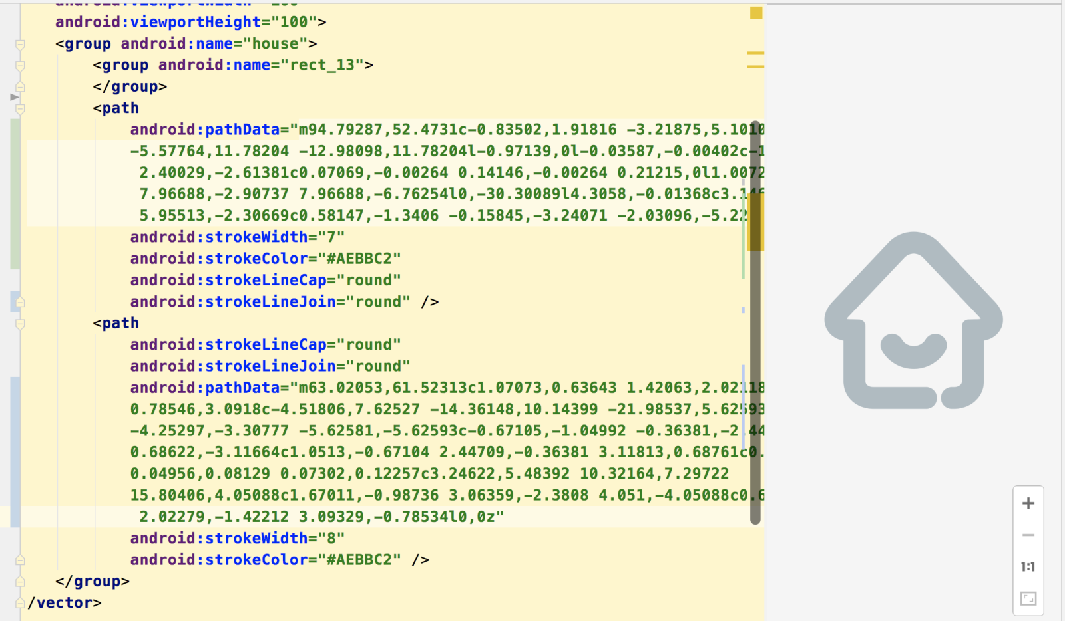This screenshot has height=621, width=1065.
Task: Click the line beginning 15.80406,4.05088
Action: coord(447,495)
